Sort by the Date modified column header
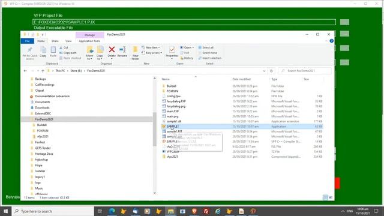Image resolution: width=384 pixels, height=216 pixels. click(241, 79)
